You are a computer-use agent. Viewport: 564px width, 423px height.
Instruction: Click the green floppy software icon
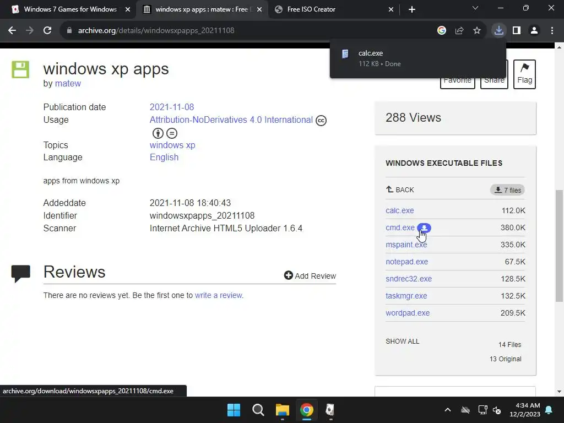pyautogui.click(x=20, y=69)
